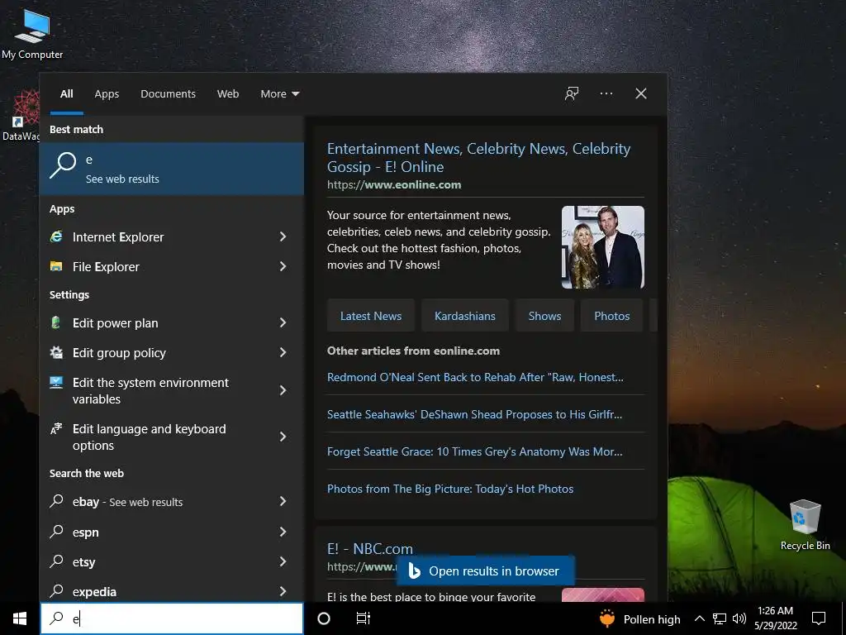Expand the expedia suggestion arrow
The width and height of the screenshot is (846, 635).
click(283, 591)
